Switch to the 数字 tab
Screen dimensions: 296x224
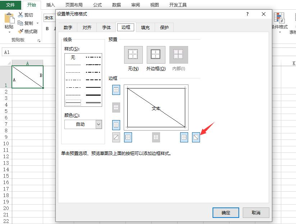68,28
